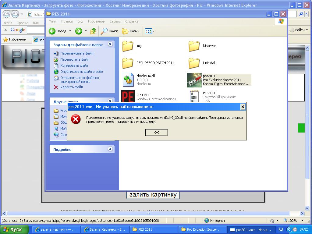Open Файл menu in PES 2011 window

52,21
